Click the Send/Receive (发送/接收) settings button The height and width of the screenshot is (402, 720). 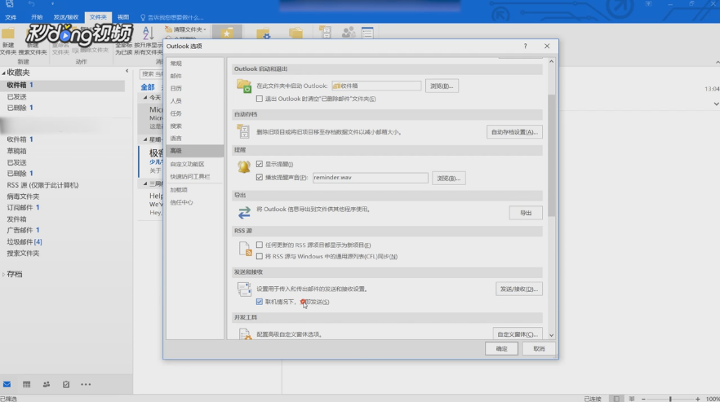pyautogui.click(x=519, y=289)
